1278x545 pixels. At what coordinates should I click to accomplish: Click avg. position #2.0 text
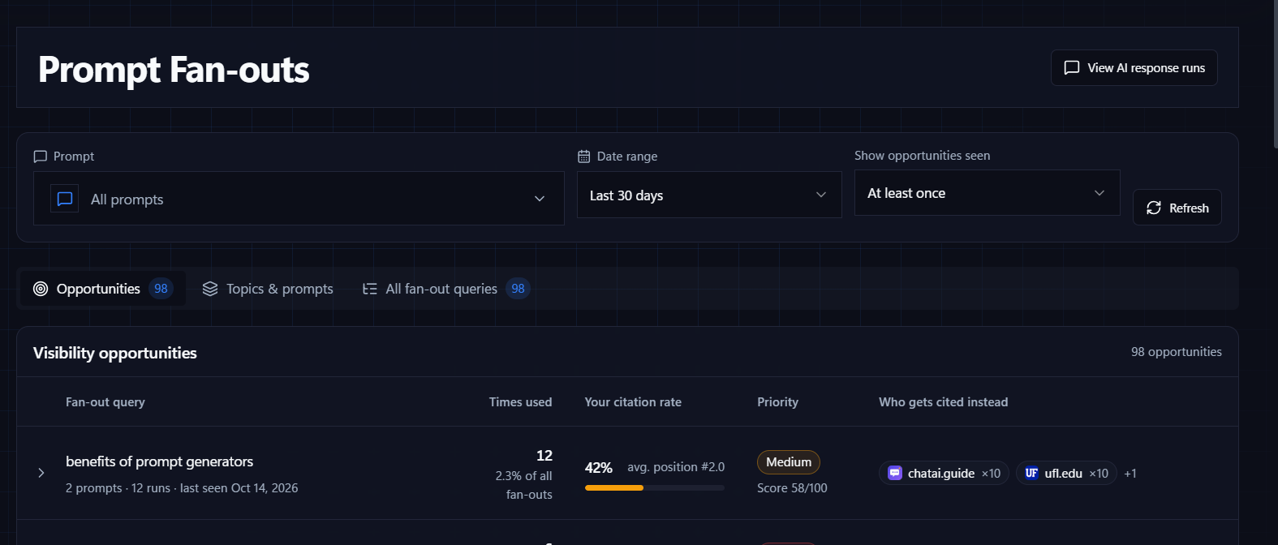pyautogui.click(x=676, y=467)
